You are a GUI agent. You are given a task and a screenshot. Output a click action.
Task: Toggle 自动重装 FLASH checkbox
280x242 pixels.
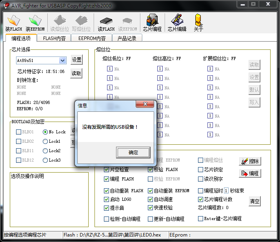coord(106,191)
